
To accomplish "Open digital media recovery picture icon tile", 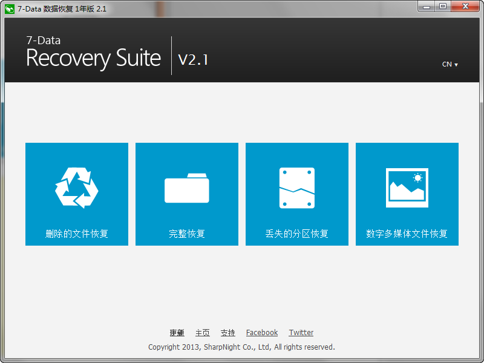I will pyautogui.click(x=407, y=194).
